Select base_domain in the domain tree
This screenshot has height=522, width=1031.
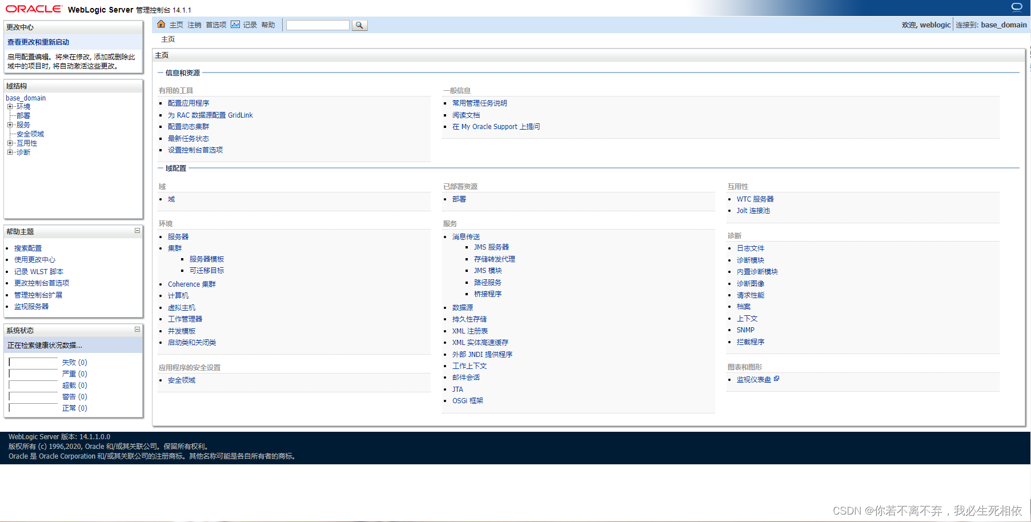click(26, 98)
